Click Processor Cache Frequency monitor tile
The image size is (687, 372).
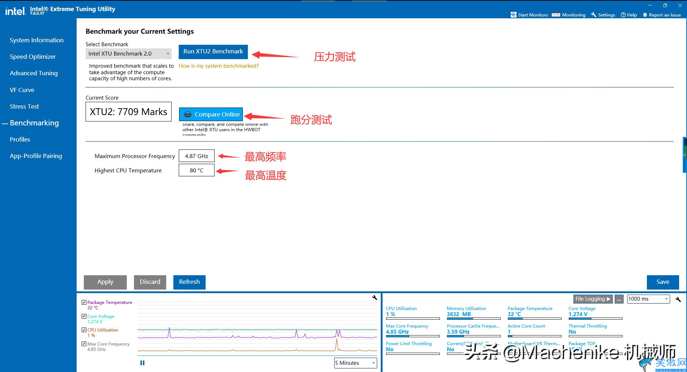[x=474, y=331]
